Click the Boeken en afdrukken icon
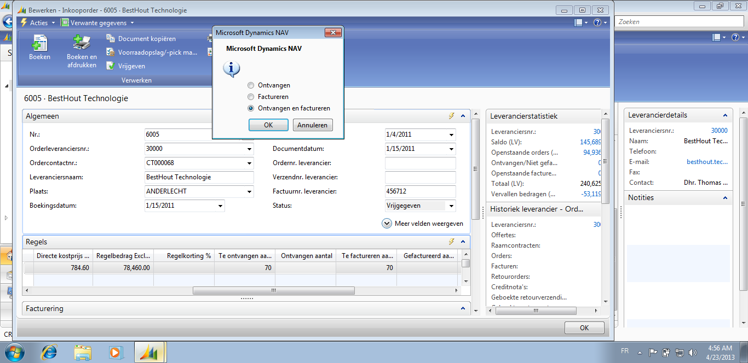The image size is (748, 363). pyautogui.click(x=82, y=43)
